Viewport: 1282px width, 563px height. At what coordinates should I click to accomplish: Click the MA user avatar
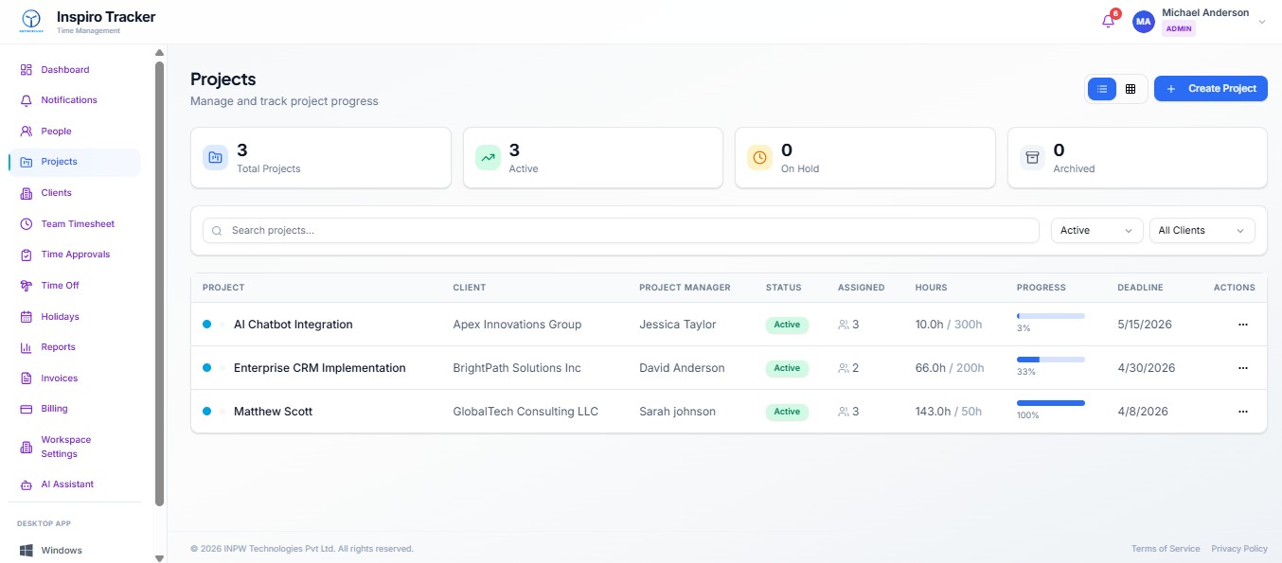click(1144, 22)
